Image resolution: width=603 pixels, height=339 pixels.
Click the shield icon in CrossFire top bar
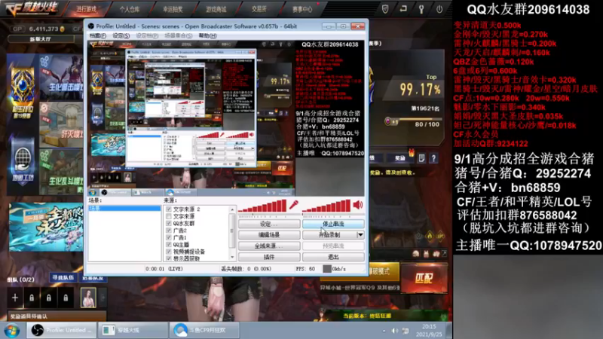(385, 9)
